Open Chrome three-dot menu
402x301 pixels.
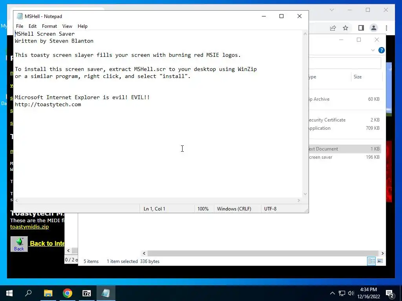386,28
